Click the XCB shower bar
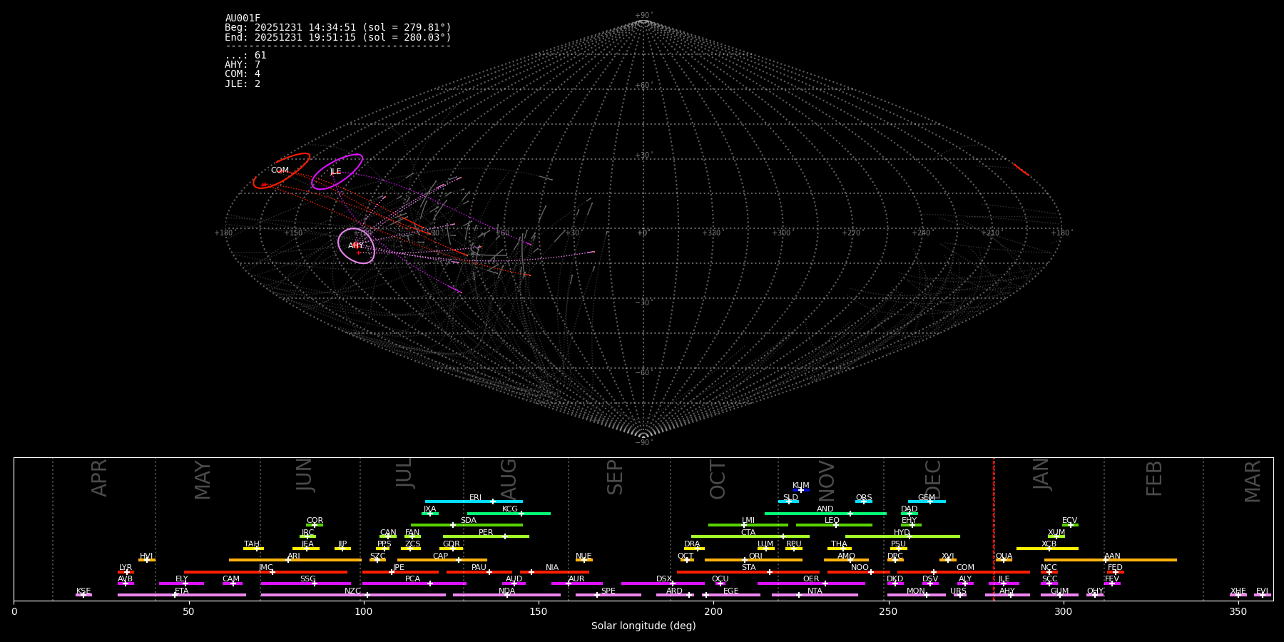 (1047, 549)
